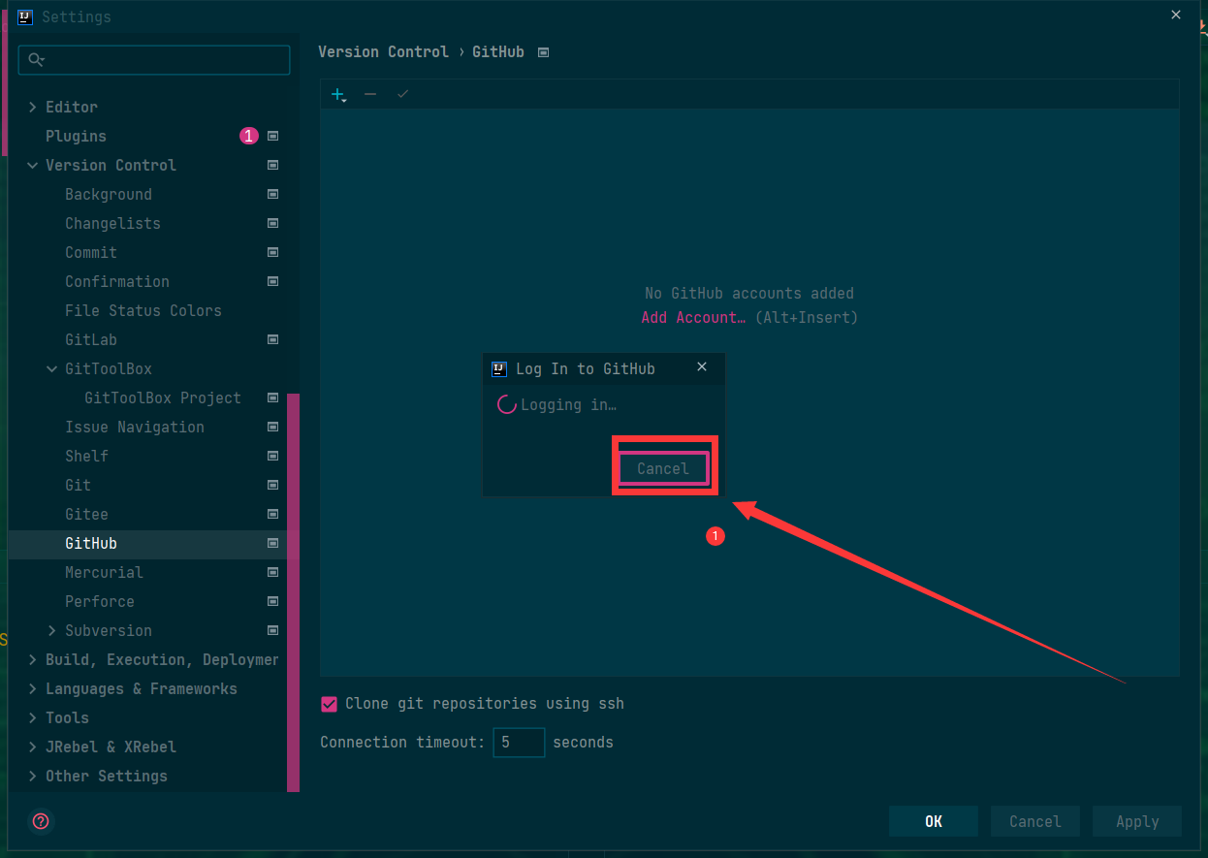Click the breadcrumb project icon after GitHub

click(x=543, y=52)
